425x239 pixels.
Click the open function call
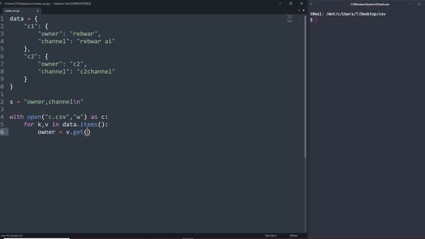(34, 117)
